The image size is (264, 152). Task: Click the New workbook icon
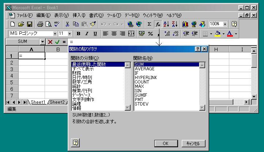13,24
